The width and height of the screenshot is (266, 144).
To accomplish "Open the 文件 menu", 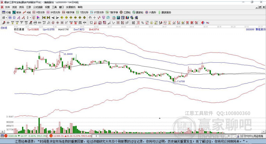I will coord(7,7).
